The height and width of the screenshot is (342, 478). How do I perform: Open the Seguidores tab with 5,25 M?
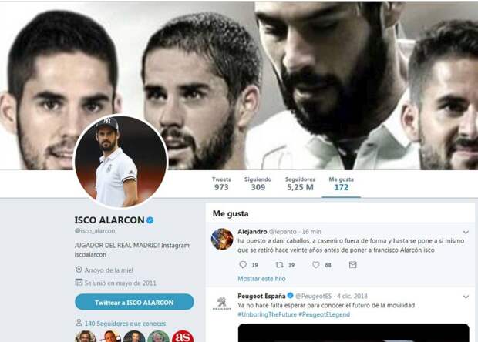click(300, 183)
